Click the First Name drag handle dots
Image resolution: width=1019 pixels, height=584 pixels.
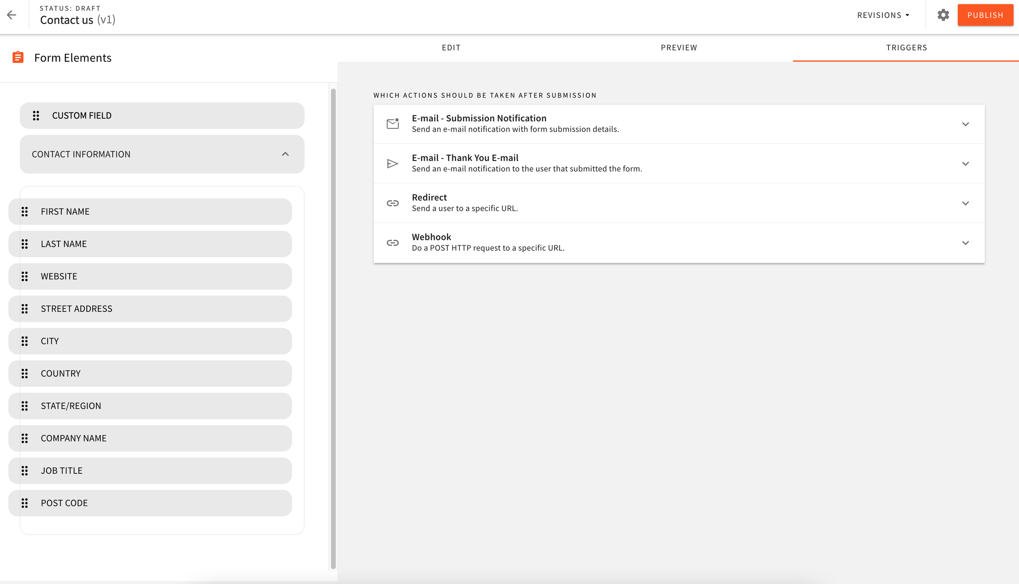(x=25, y=211)
